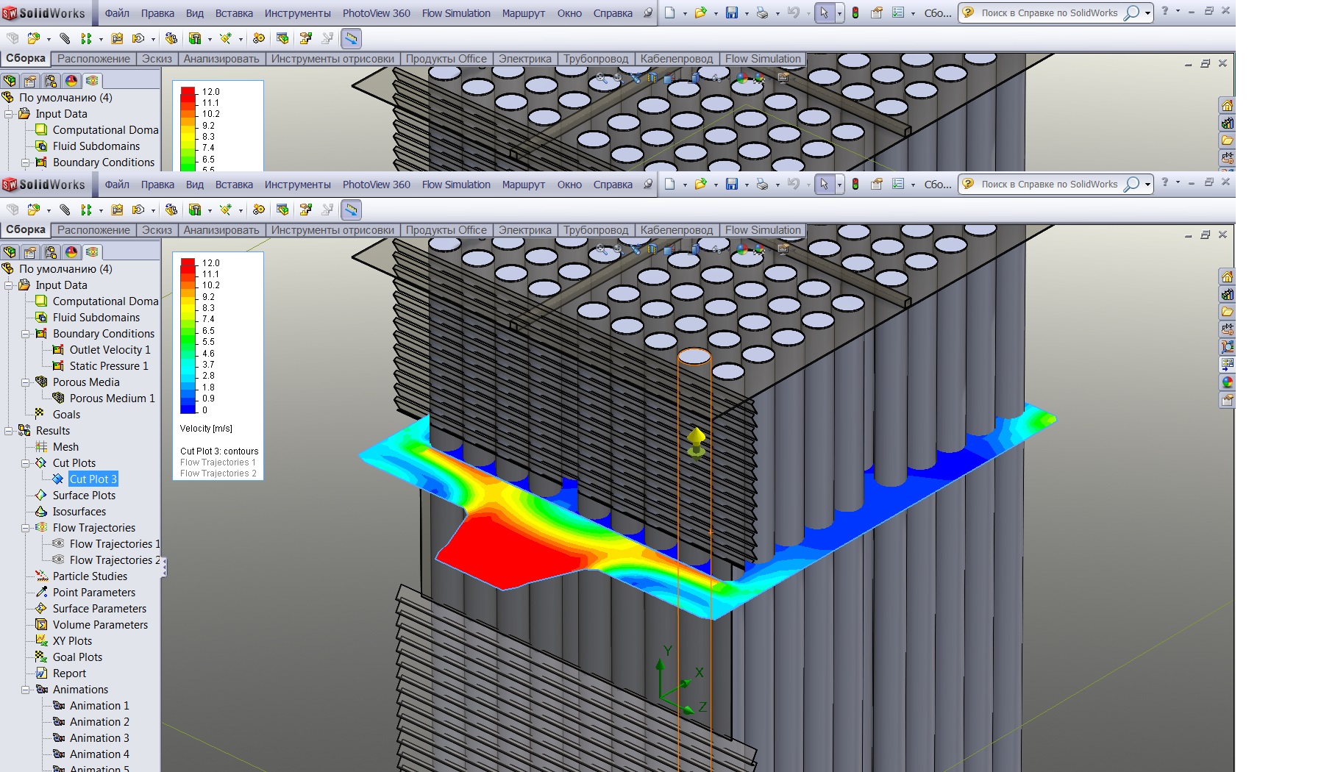The width and height of the screenshot is (1324, 772).
Task: Switch to Анализировать tab in the upper window
Action: pos(221,59)
